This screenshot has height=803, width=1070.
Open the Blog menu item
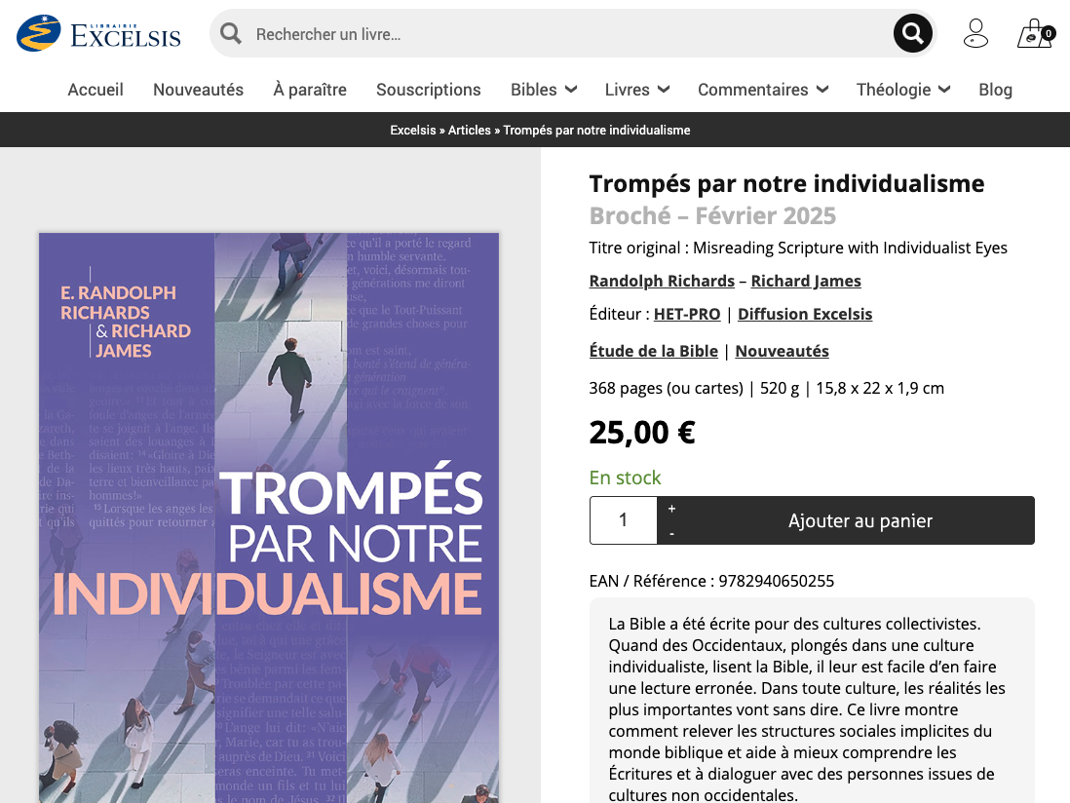point(995,90)
